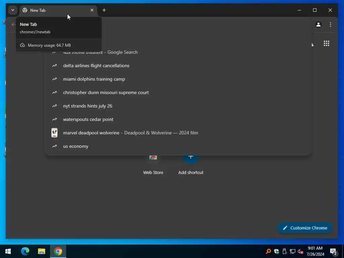The height and width of the screenshot is (258, 344).
Task: Select suggestion marvel deadpool wolverine
Action: 178,133
